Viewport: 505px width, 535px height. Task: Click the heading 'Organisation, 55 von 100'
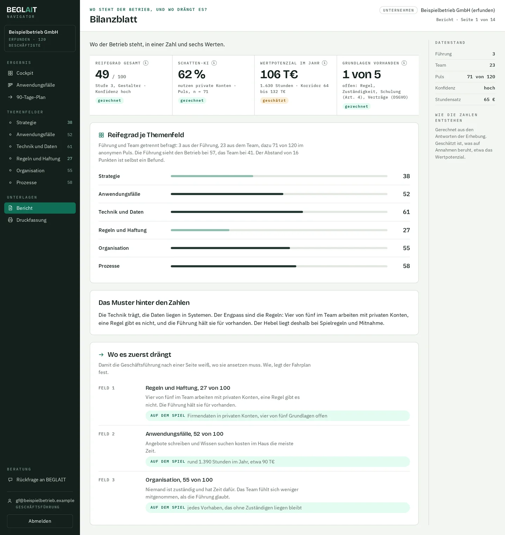(179, 480)
